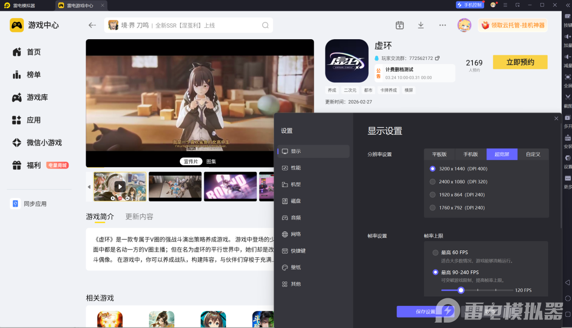Click the three-dots more options icon
Image resolution: width=572 pixels, height=328 pixels.
click(443, 25)
